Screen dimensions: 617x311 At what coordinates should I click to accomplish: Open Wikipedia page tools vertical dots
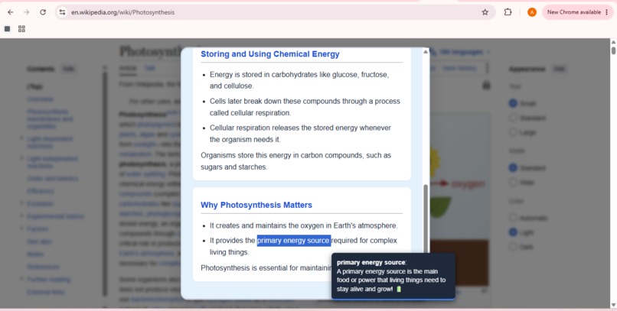click(x=487, y=68)
